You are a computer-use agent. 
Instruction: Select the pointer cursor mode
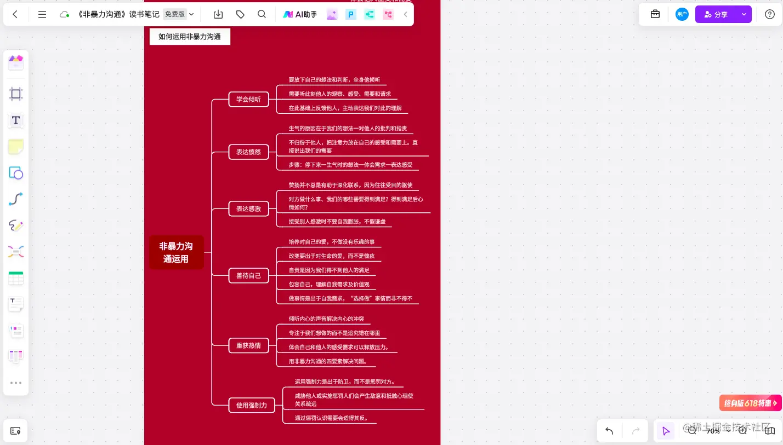click(666, 431)
